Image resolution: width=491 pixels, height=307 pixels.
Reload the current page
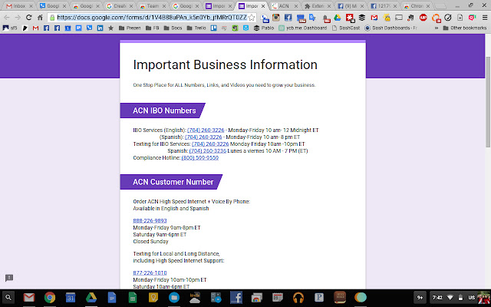29,18
